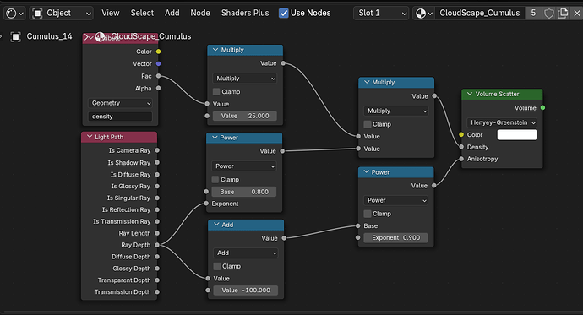Open the Add menu in header
The image size is (583, 315).
172,13
